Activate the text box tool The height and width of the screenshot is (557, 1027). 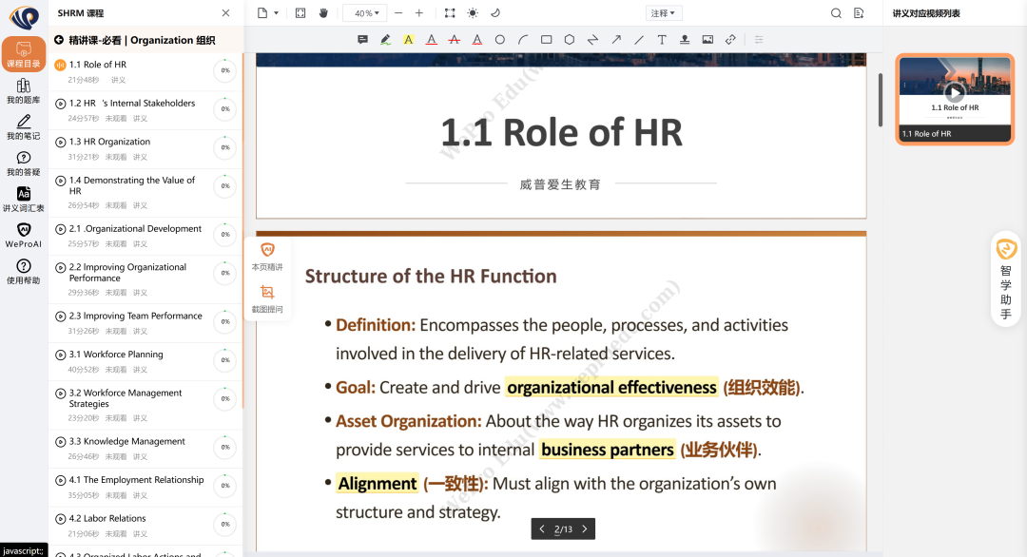click(662, 40)
